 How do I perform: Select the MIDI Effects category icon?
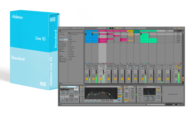point(60,46)
